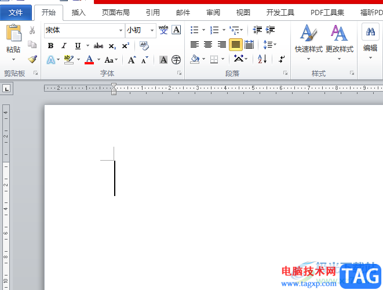Image resolution: width=383 pixels, height=290 pixels.
Task: Apply red font color A button
Action: coord(89,60)
